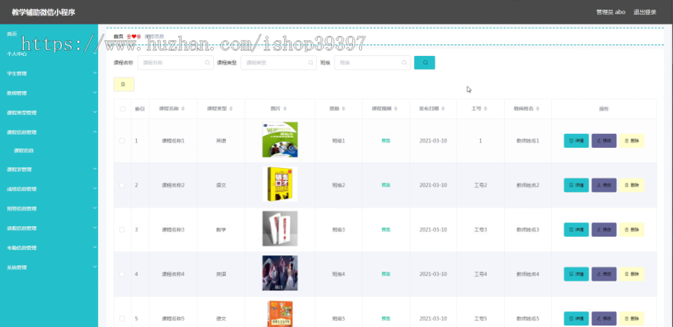
Task: Click magnifier icon inside 课程名称 search field
Action: [x=207, y=63]
